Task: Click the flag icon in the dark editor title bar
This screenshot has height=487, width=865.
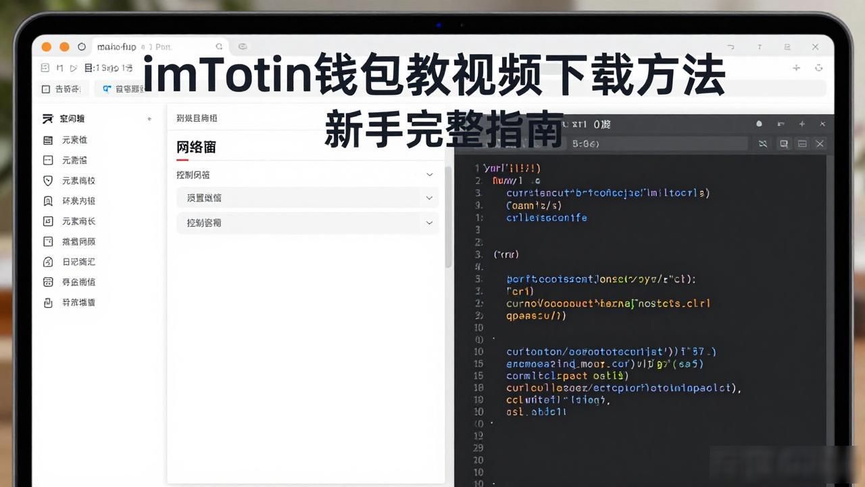Action: point(781,124)
